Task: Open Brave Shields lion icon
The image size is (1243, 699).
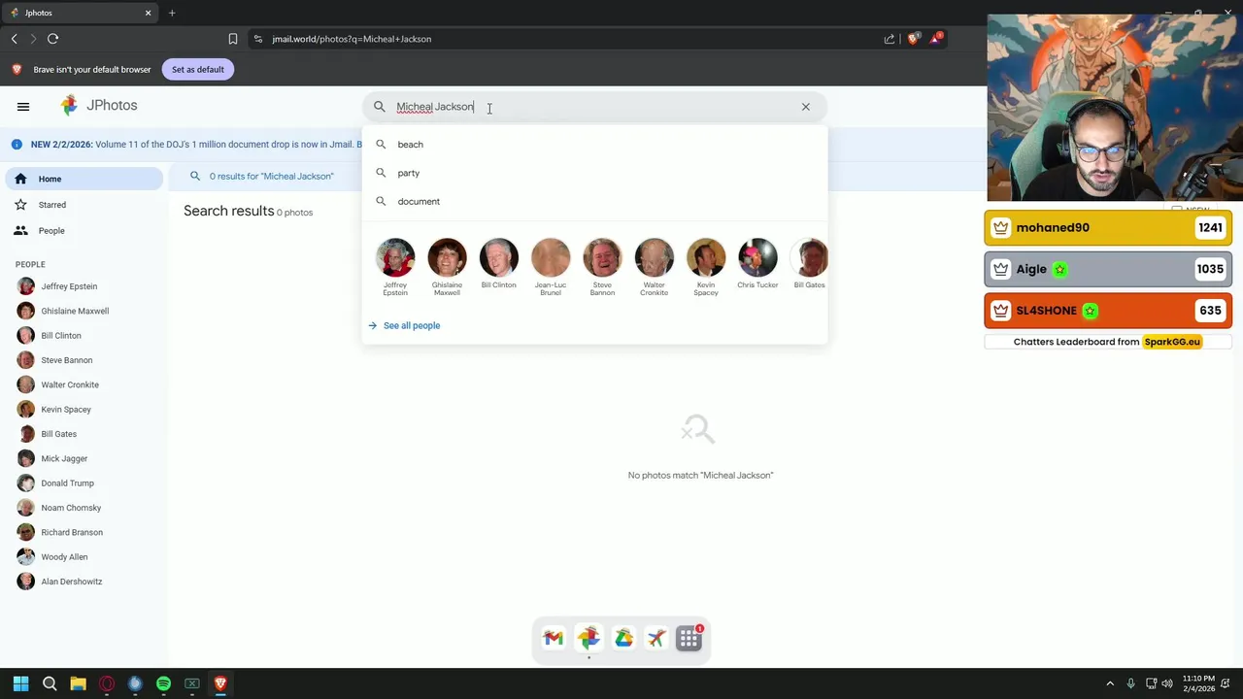Action: click(x=913, y=39)
